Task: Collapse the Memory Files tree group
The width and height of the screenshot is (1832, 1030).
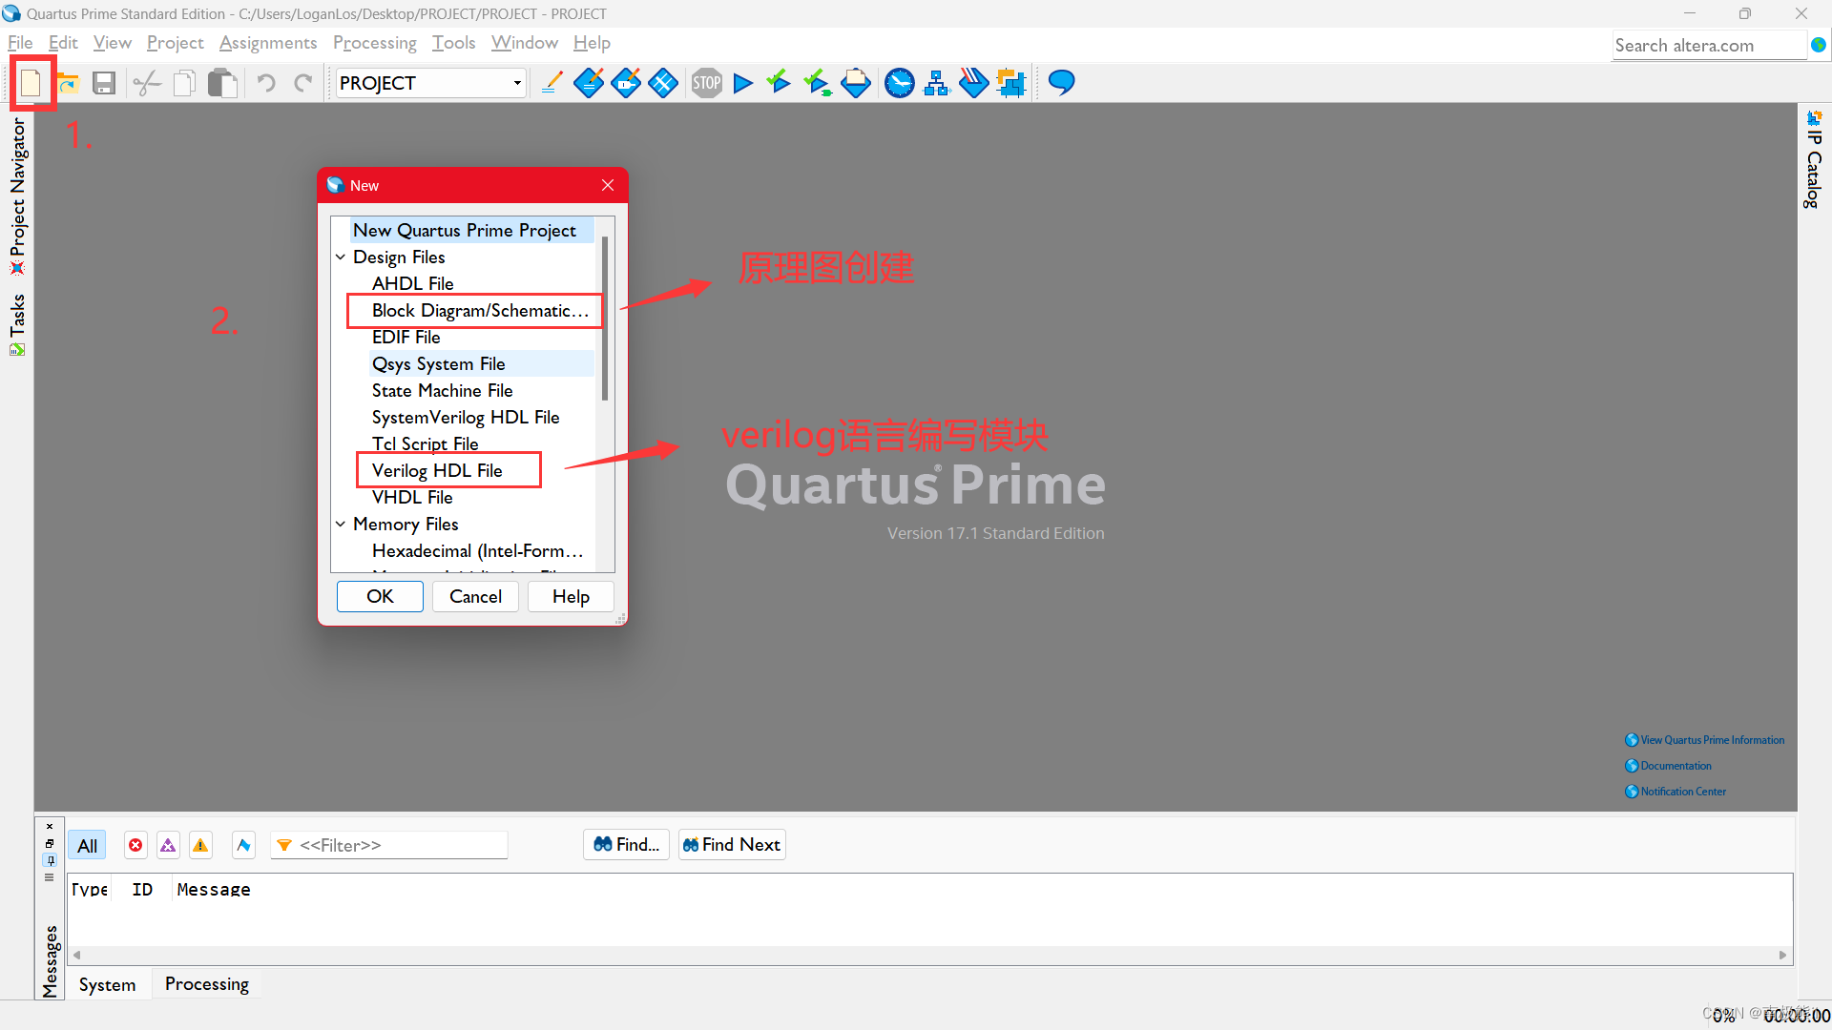Action: [x=341, y=524]
